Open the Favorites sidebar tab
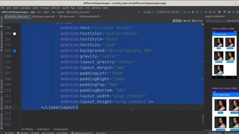Image resolution: width=239 pixels, height=134 pixels. [x=1, y=103]
